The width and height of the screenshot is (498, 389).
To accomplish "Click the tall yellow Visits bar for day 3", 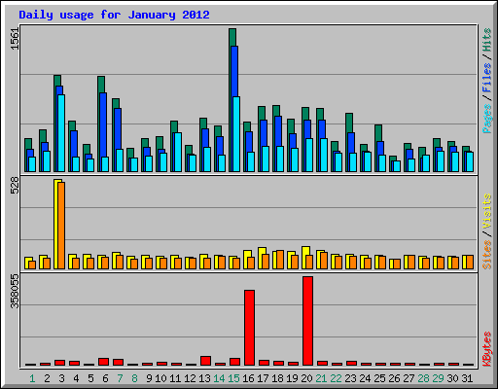I will 55,224.
